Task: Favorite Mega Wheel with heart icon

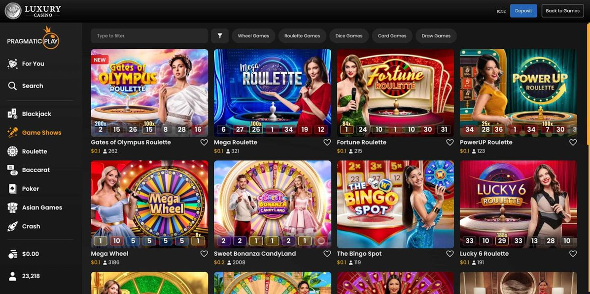Action: [x=204, y=254]
